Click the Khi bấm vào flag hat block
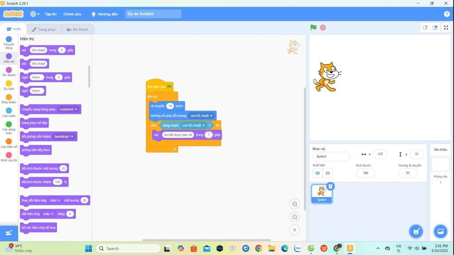 coord(160,86)
